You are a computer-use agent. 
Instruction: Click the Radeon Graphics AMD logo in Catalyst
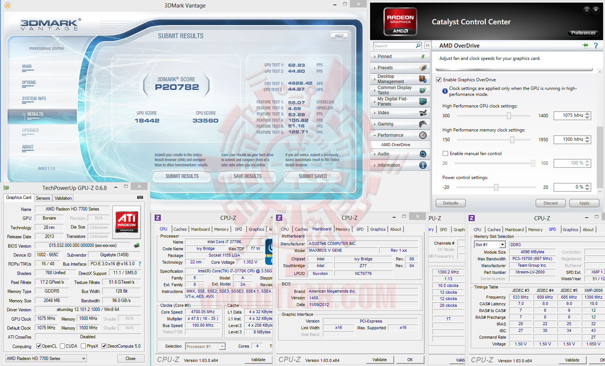click(400, 22)
